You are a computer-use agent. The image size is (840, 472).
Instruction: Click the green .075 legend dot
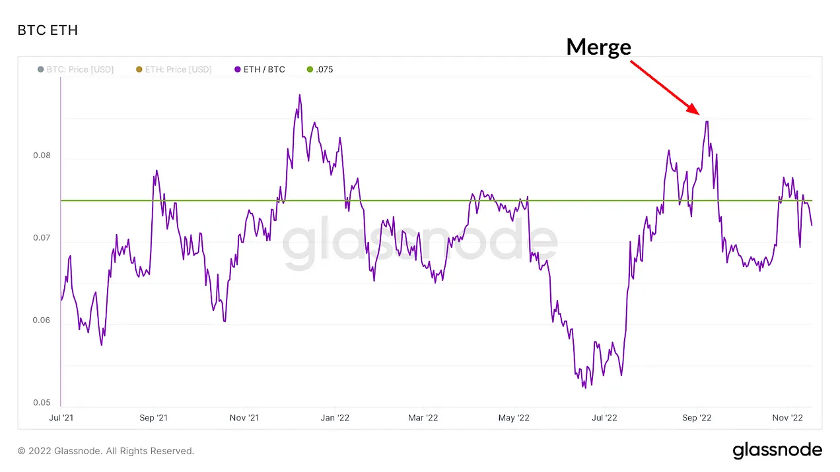point(310,69)
